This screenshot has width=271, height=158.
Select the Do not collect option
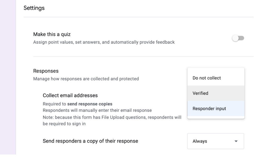[207, 78]
